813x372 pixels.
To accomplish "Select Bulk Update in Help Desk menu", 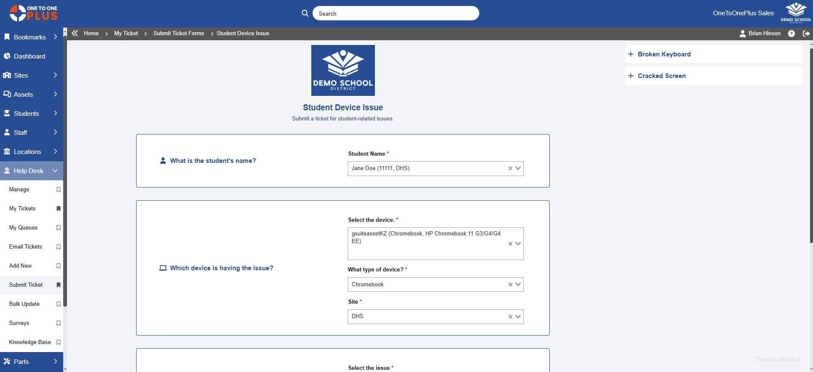I will [24, 304].
